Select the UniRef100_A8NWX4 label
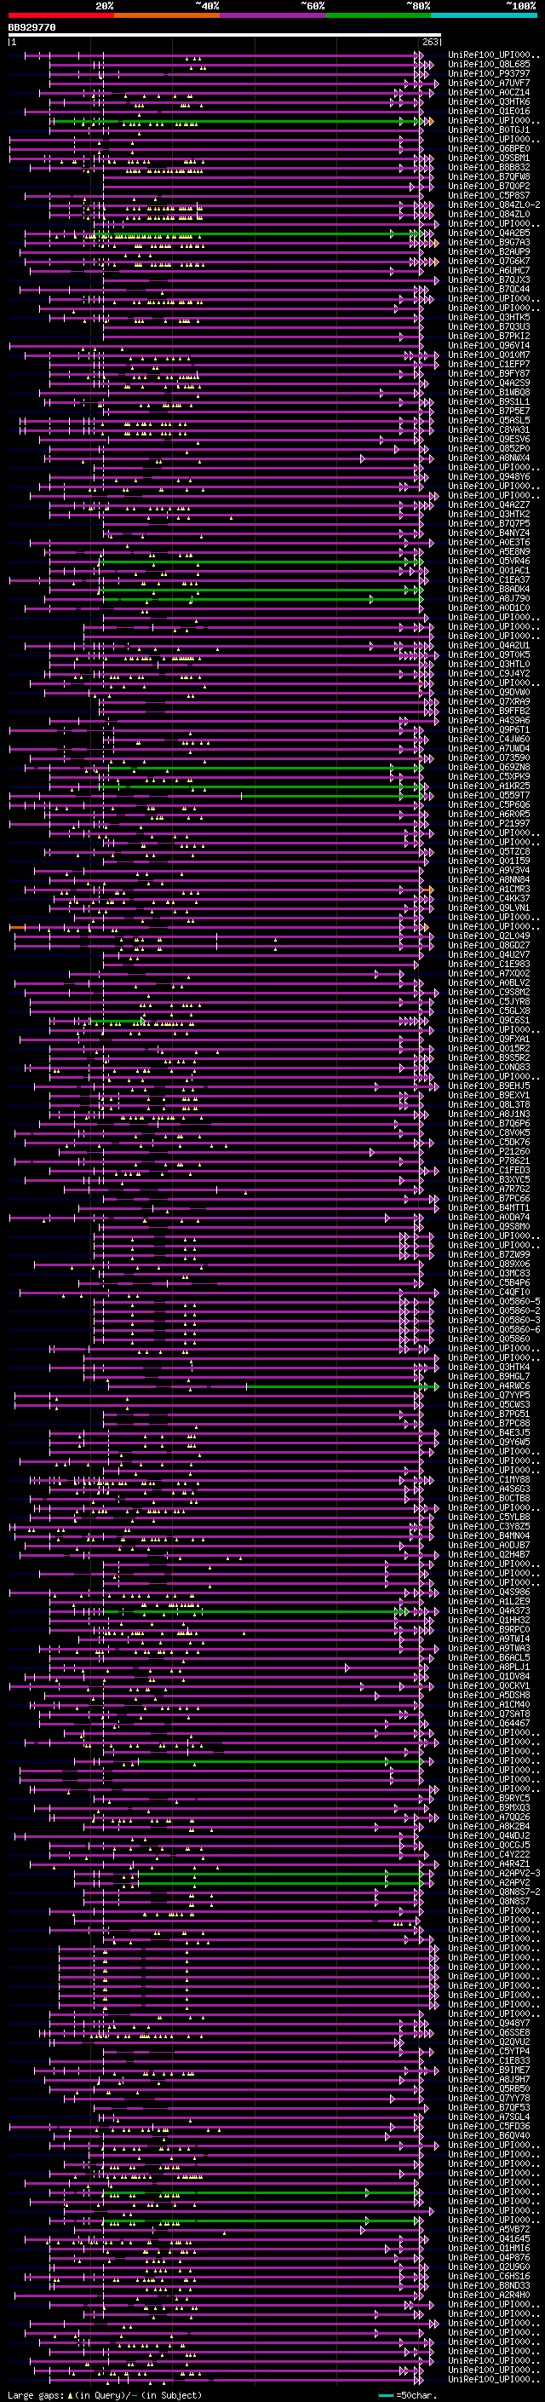 [489, 458]
